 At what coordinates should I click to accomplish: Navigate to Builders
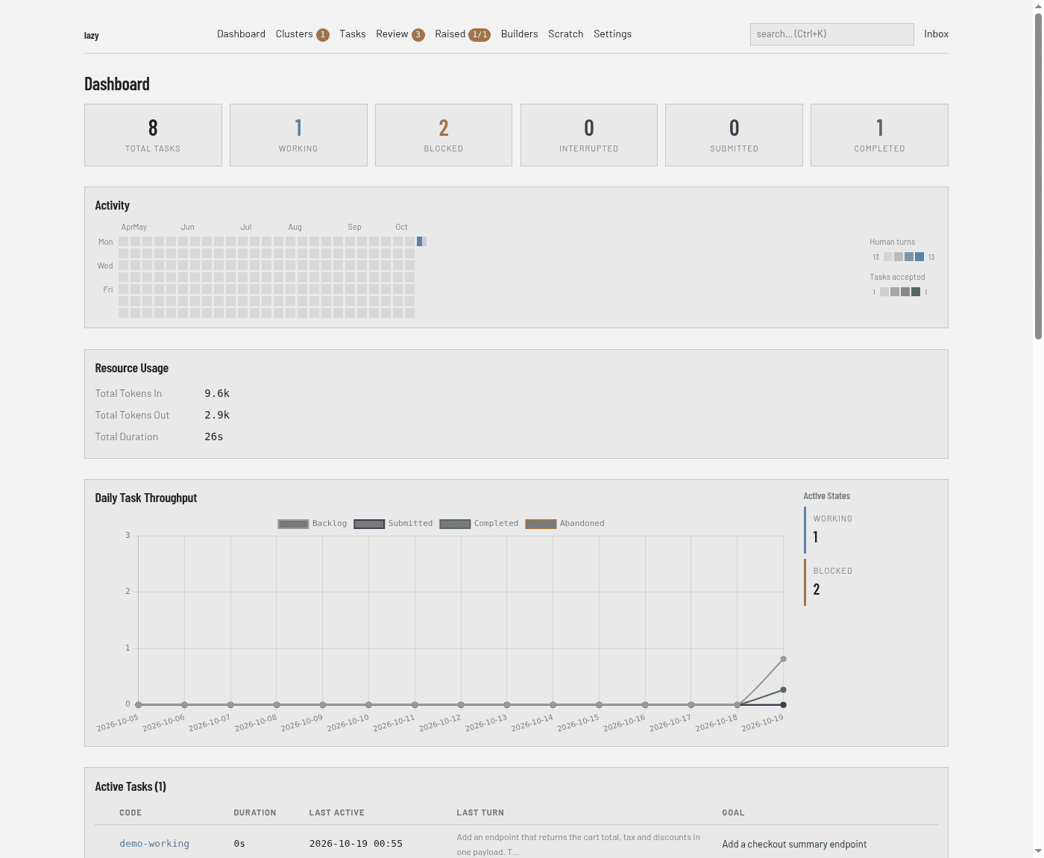(519, 34)
